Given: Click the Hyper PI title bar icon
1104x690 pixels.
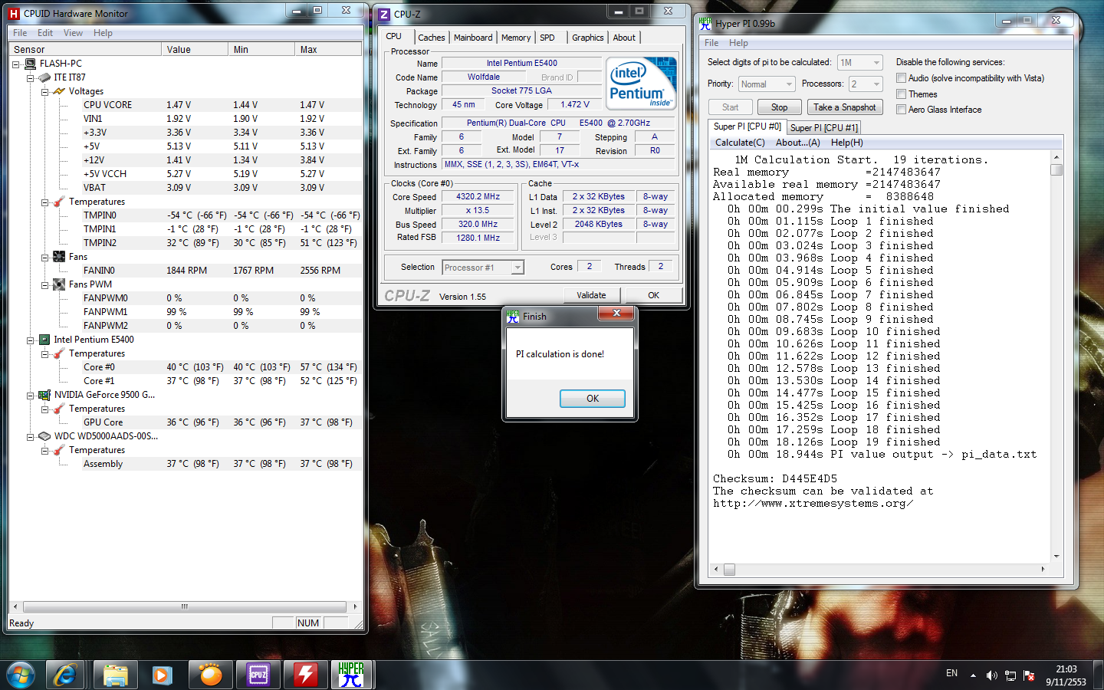Looking at the screenshot, I should pos(705,23).
